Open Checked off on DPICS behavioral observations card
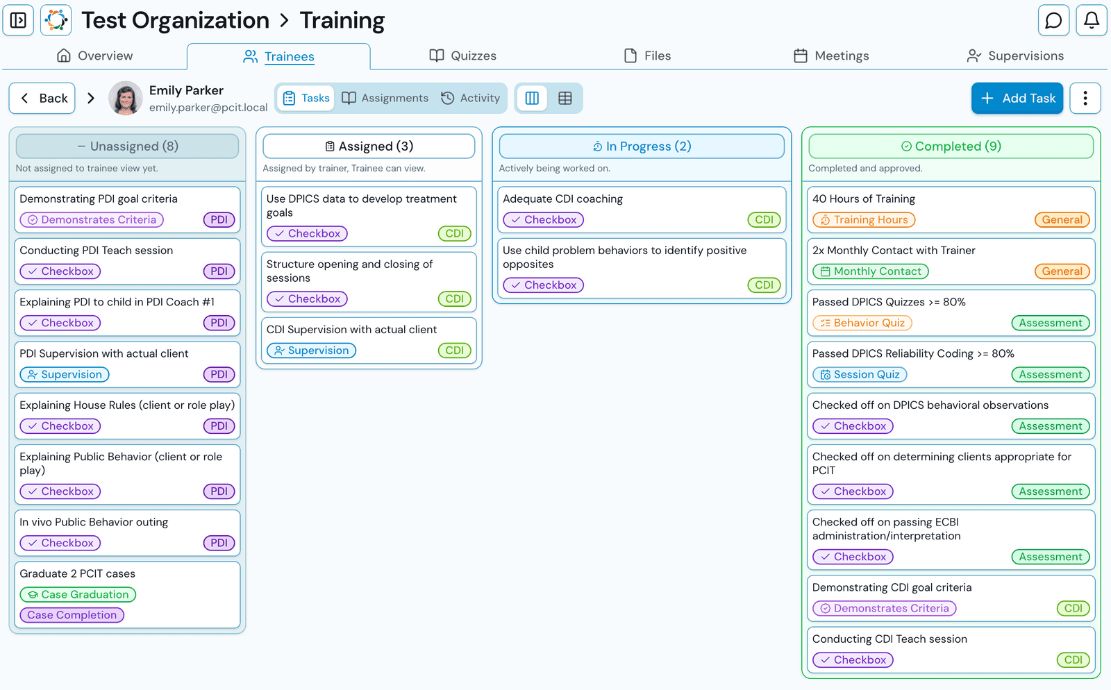This screenshot has width=1111, height=690. click(x=951, y=416)
